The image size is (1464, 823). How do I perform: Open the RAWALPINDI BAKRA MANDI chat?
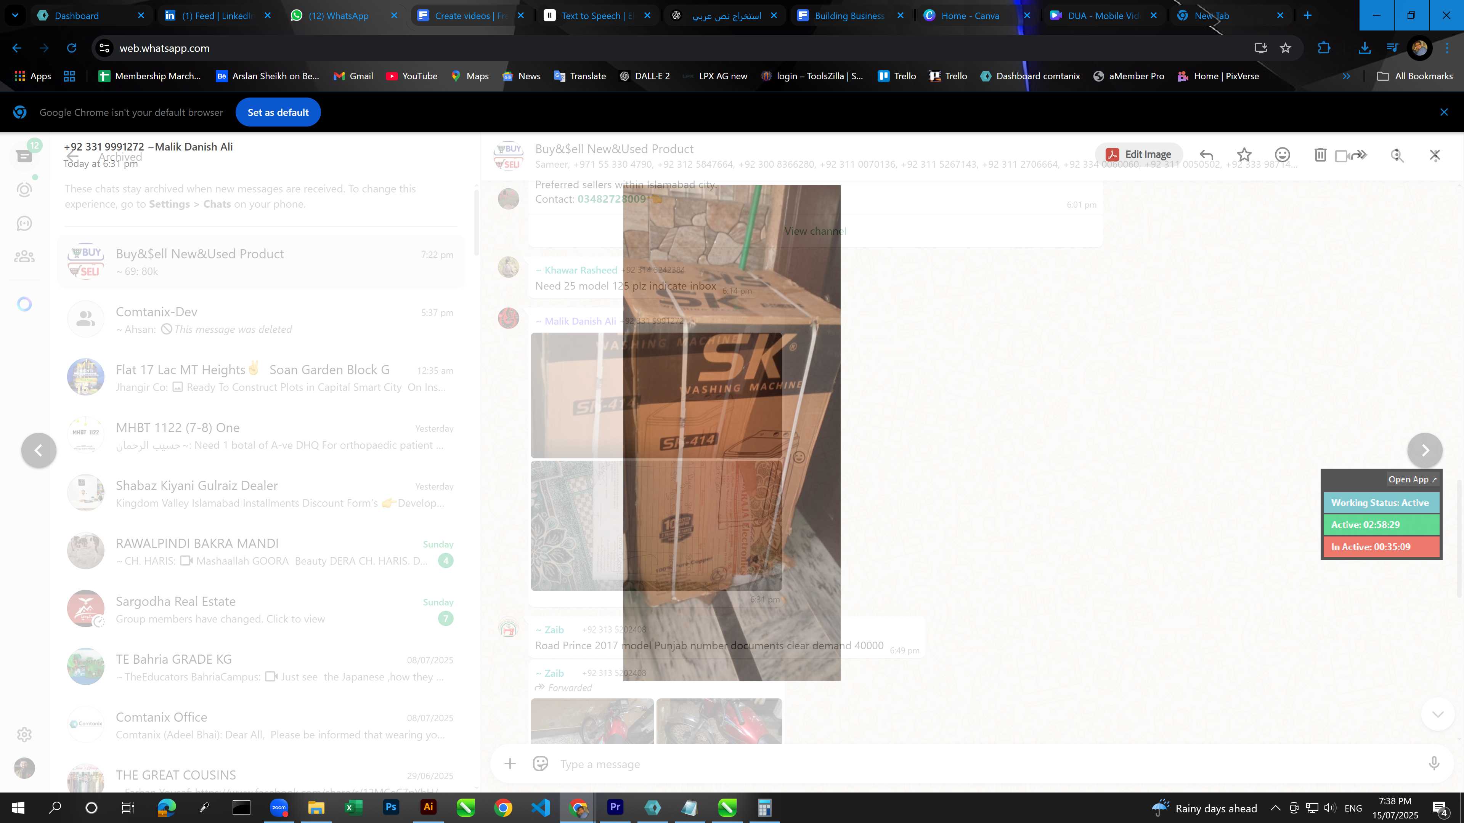click(261, 551)
